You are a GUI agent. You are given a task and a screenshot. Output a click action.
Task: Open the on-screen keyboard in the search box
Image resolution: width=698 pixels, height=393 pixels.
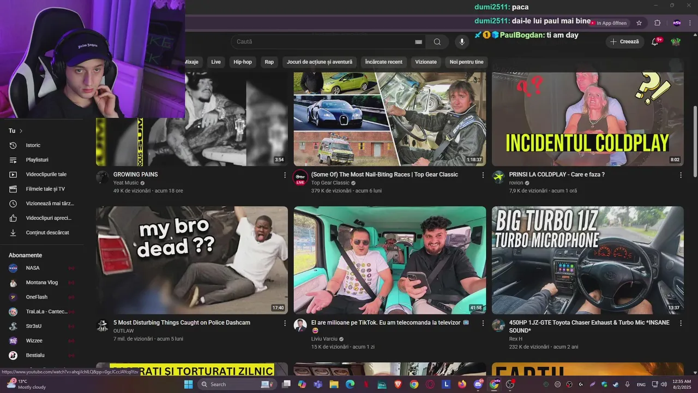click(x=418, y=41)
